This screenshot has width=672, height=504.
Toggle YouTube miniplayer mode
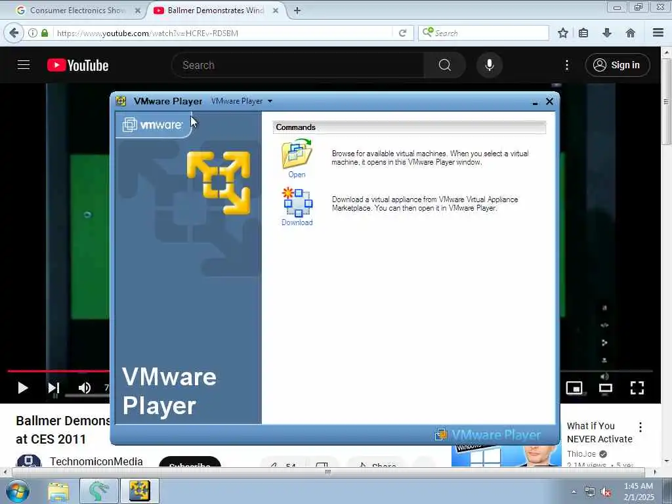(574, 388)
